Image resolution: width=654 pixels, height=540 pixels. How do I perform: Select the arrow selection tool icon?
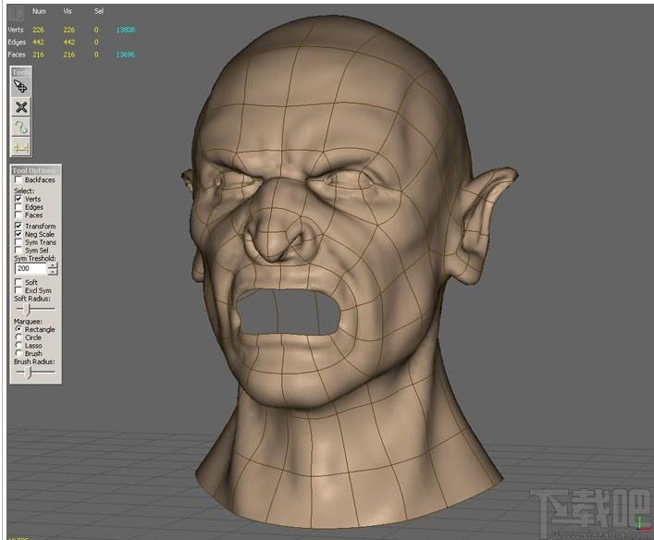tap(21, 87)
